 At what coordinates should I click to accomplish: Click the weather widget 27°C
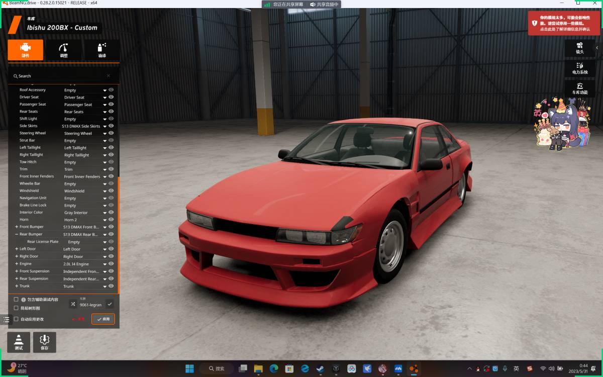(x=17, y=368)
